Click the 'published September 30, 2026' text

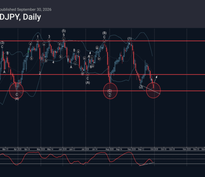pyautogui.click(x=26, y=10)
